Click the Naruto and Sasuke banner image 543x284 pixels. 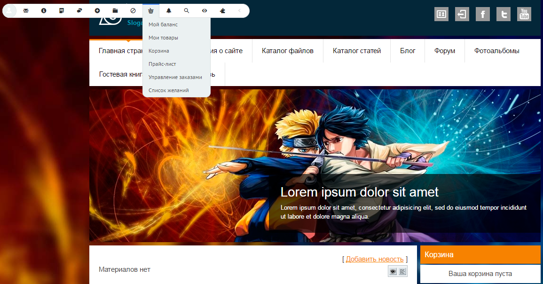coord(315,166)
